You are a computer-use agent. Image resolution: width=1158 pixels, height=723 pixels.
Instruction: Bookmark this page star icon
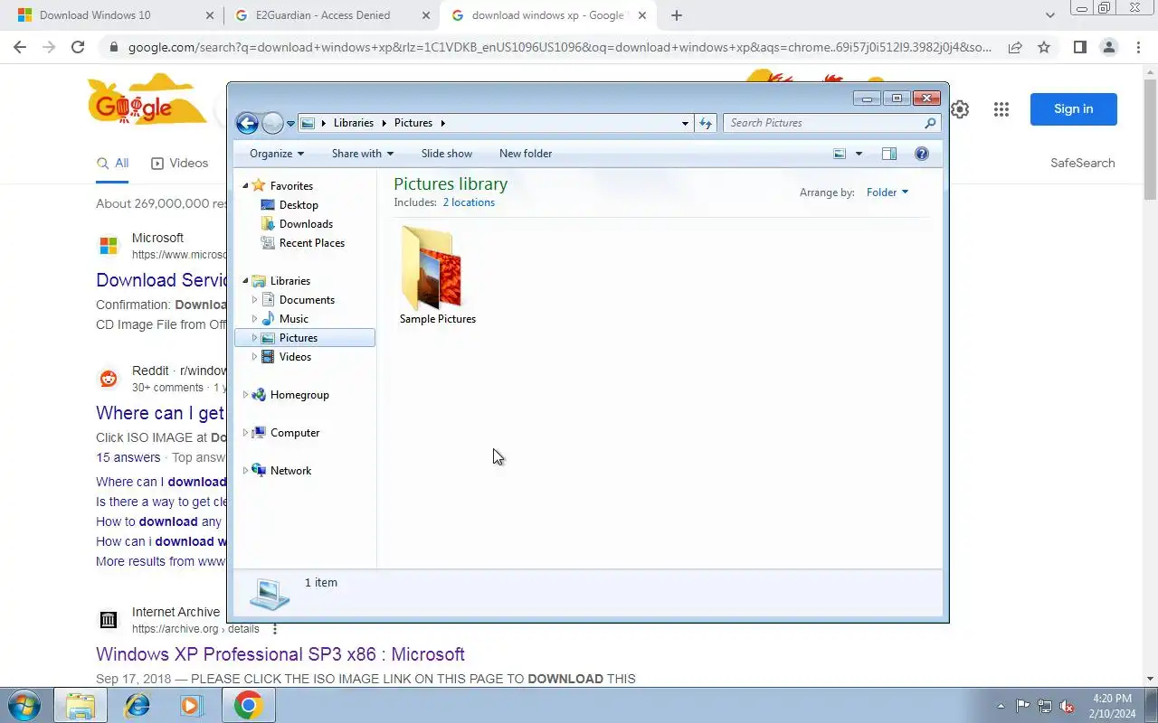click(x=1044, y=47)
